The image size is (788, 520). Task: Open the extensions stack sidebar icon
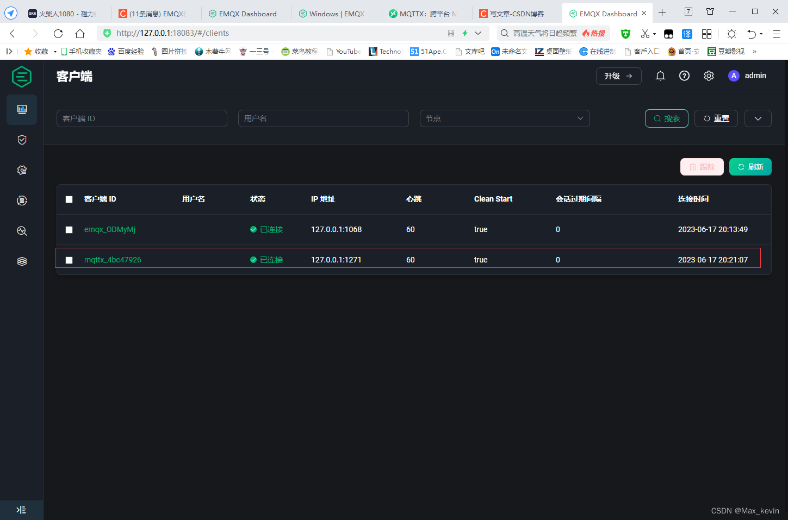(x=22, y=261)
